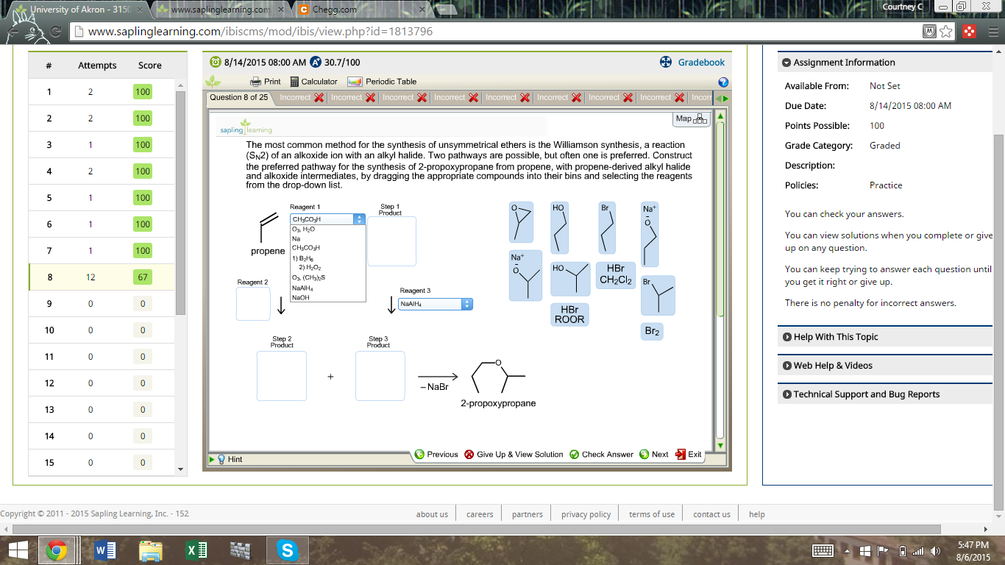Pick the HBr CH2Cl2 reagent tile

point(616,274)
